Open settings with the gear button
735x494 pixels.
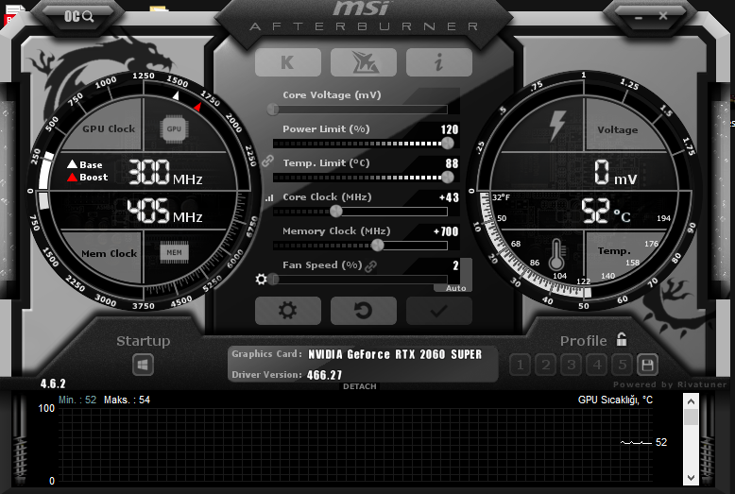[x=288, y=310]
